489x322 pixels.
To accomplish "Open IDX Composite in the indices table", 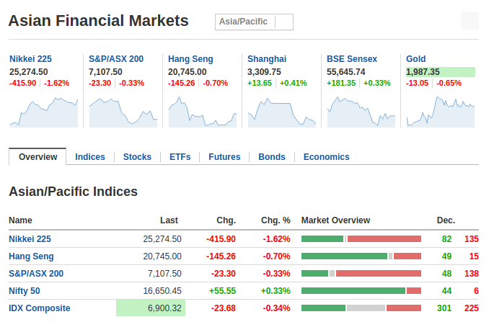I will click(x=39, y=308).
